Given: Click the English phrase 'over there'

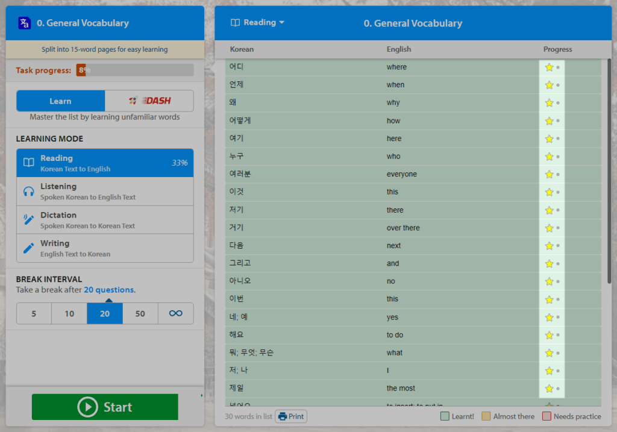Looking at the screenshot, I should (403, 228).
